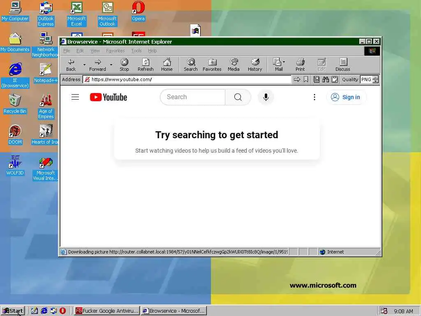Click the YouTube Search text box

(x=192, y=97)
